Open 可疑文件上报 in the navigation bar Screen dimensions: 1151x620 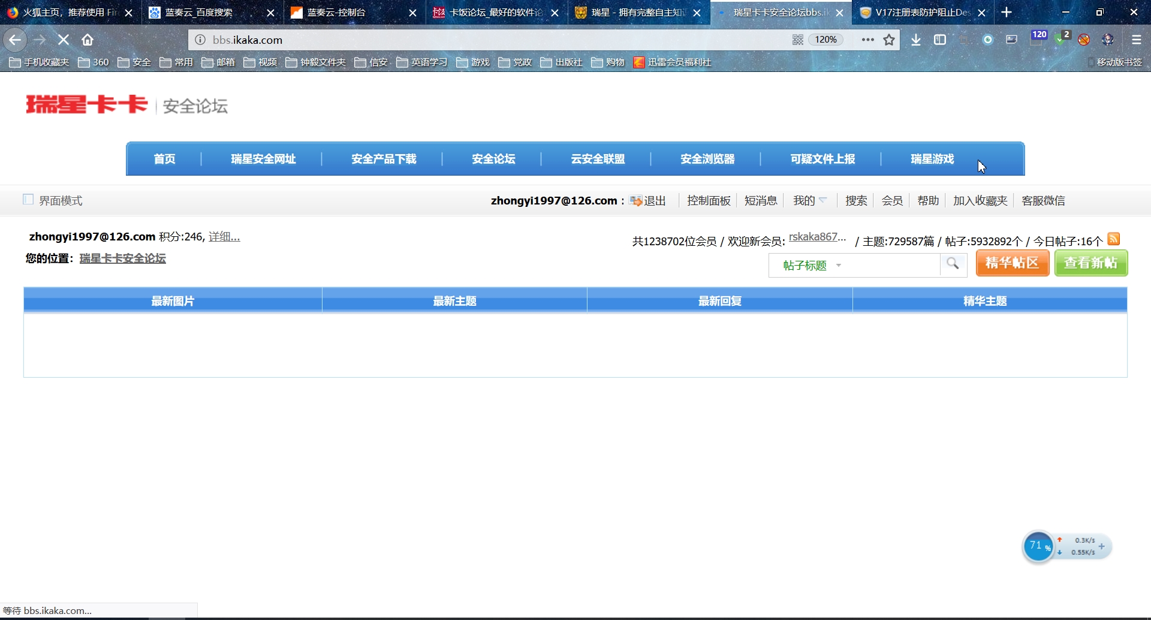(x=822, y=159)
